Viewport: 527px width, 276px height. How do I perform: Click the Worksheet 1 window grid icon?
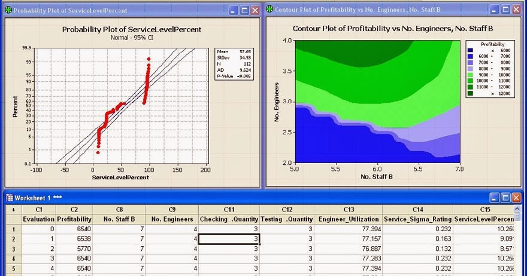click(10, 198)
